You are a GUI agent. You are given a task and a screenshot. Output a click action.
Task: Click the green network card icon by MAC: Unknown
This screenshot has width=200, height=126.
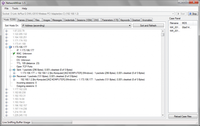pos(14,54)
